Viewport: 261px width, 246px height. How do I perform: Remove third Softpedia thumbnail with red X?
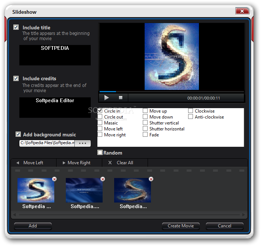point(151,179)
